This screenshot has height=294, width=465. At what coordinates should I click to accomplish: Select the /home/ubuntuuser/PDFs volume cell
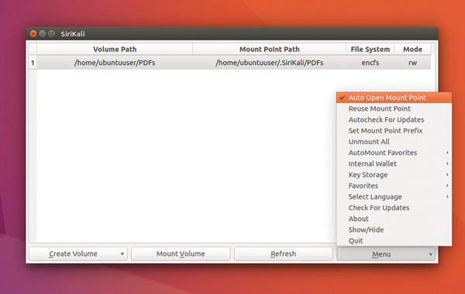pyautogui.click(x=115, y=63)
